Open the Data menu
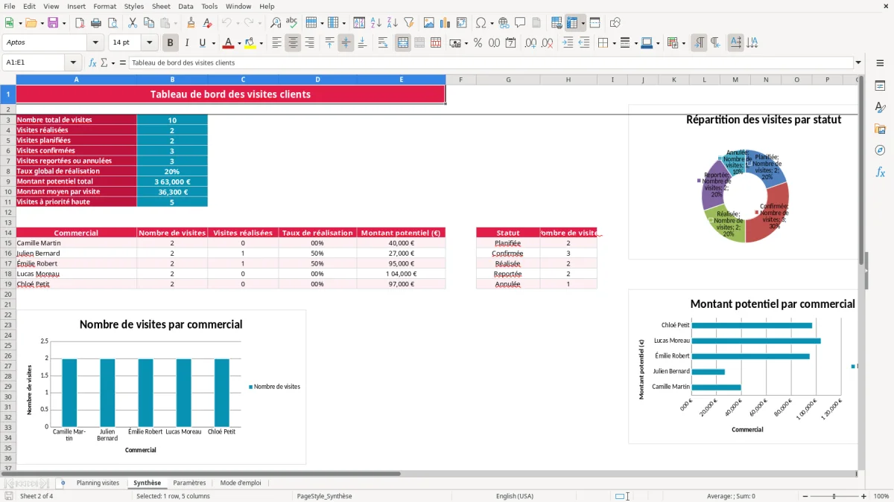Screen dimensions: 894x502 pyautogui.click(x=186, y=6)
